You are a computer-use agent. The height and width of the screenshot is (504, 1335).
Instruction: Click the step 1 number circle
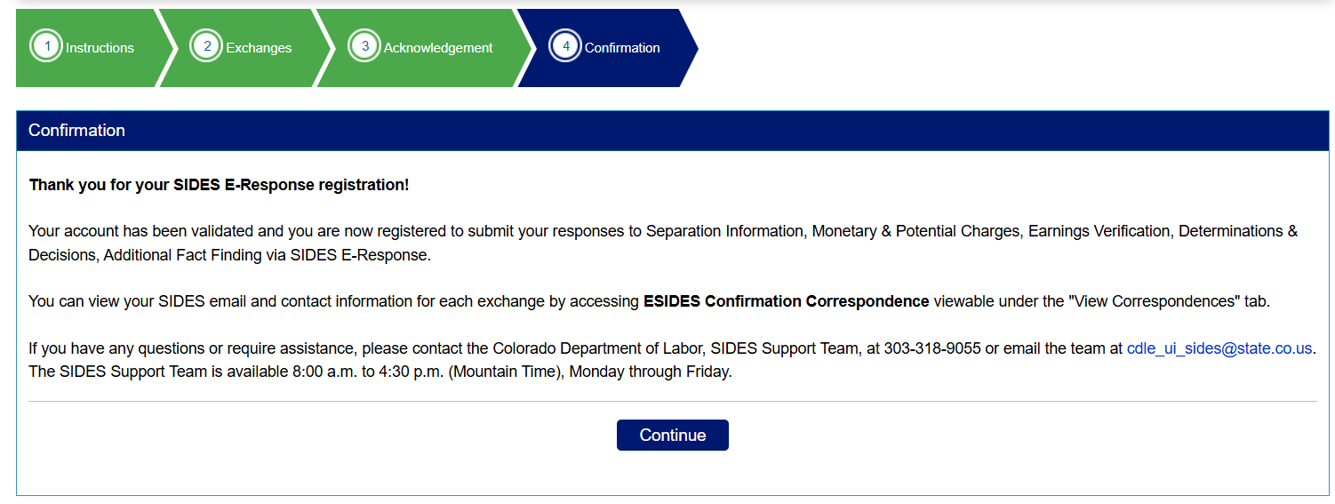[x=47, y=47]
